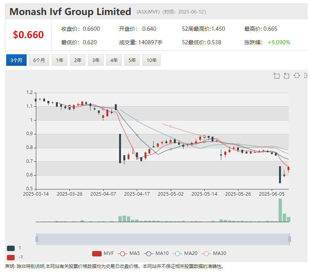Switch to the 2年 range tab
The image size is (311, 273).
(77, 60)
